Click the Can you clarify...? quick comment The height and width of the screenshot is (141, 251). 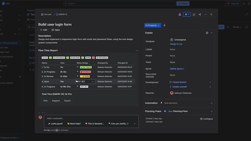pyautogui.click(x=118, y=124)
